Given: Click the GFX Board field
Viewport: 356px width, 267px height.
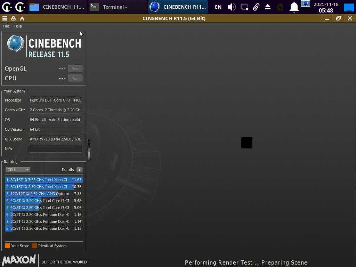Looking at the screenshot, I should tap(55, 139).
